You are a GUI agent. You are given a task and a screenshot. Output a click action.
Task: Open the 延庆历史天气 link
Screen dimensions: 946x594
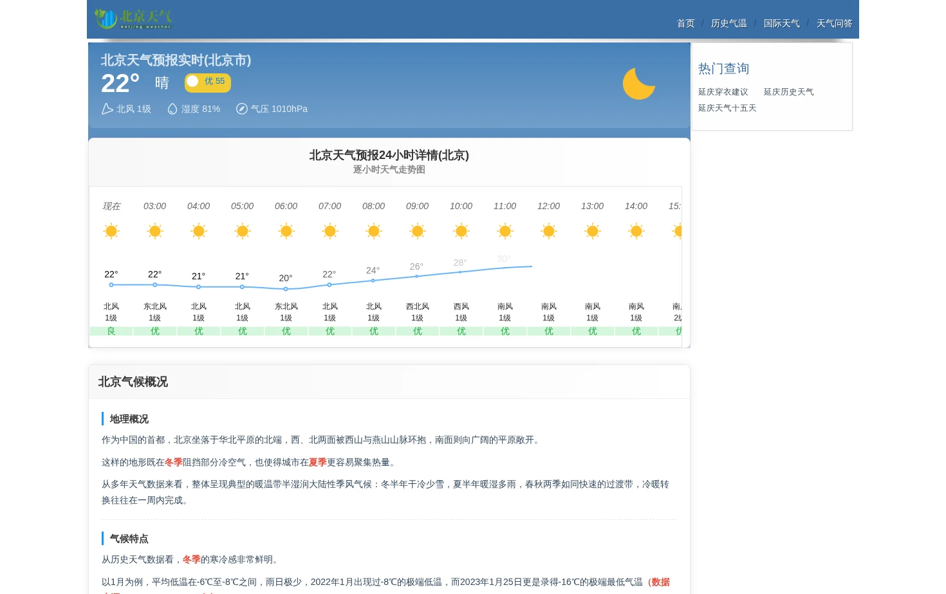[789, 92]
